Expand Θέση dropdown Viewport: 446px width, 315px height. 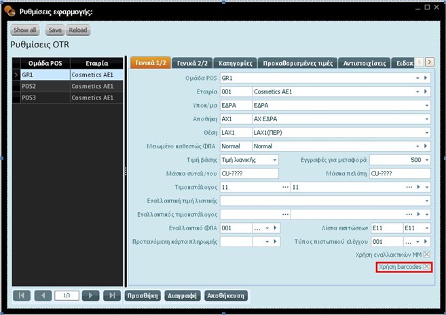(427, 133)
